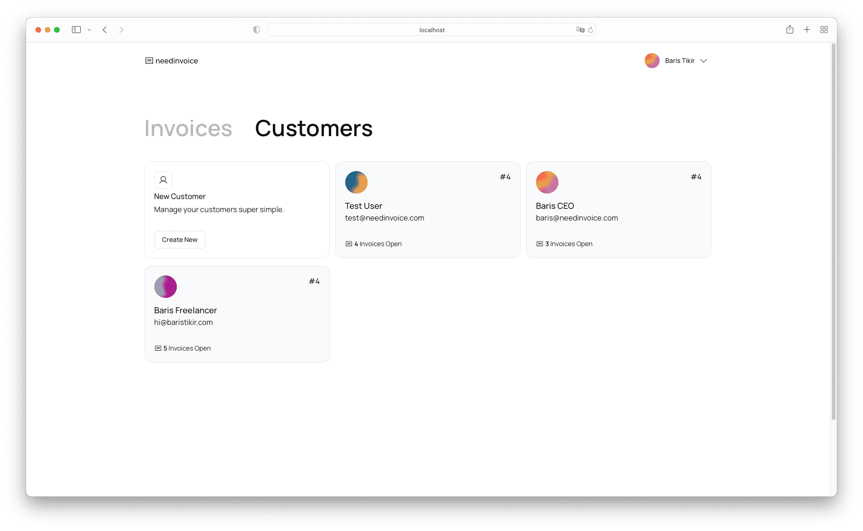The width and height of the screenshot is (863, 531).
Task: Click the #4 badge on Test User card
Action: (x=505, y=177)
